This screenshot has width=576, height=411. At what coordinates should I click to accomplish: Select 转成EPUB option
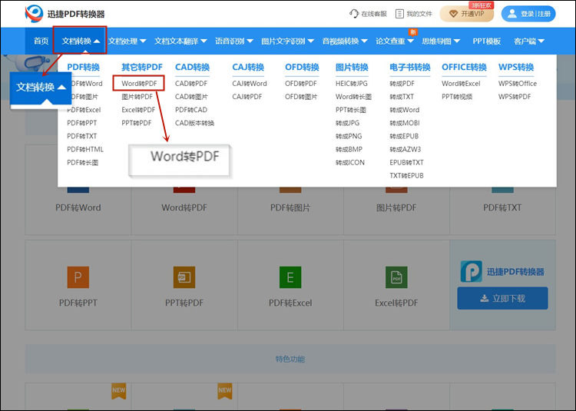tap(404, 136)
